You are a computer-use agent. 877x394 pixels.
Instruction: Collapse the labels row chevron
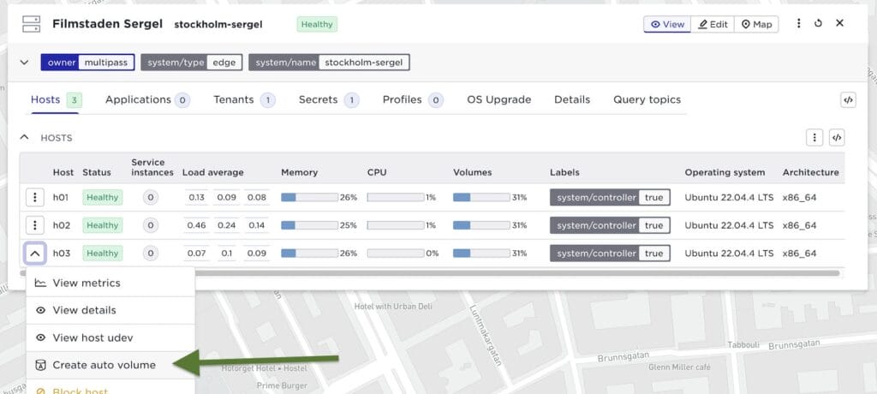24,63
